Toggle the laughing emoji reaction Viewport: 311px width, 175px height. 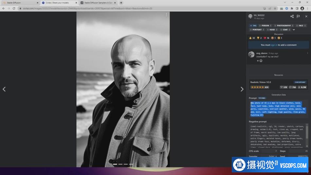(x=273, y=38)
